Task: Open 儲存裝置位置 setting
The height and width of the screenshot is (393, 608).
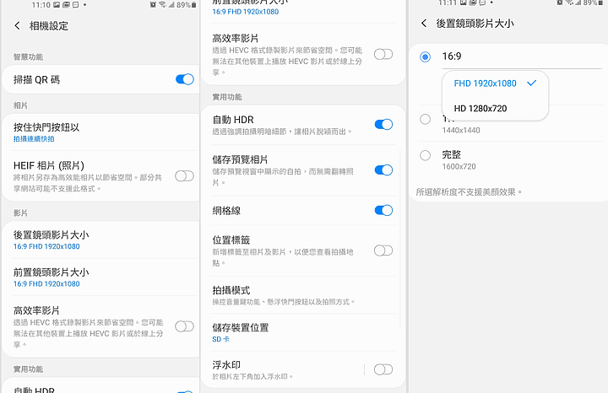Action: click(303, 332)
